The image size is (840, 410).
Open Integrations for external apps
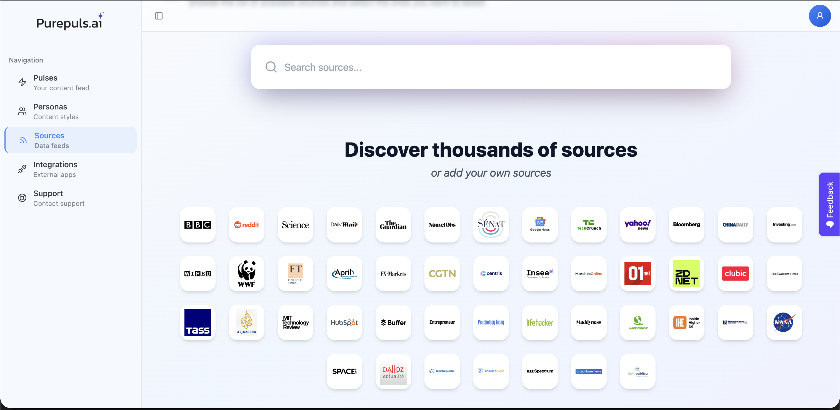tap(56, 169)
